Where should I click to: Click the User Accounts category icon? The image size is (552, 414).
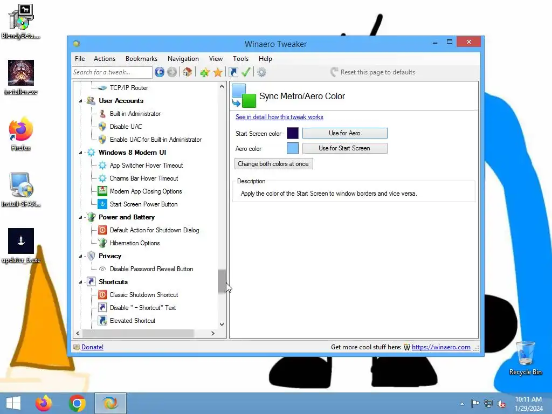(91, 101)
